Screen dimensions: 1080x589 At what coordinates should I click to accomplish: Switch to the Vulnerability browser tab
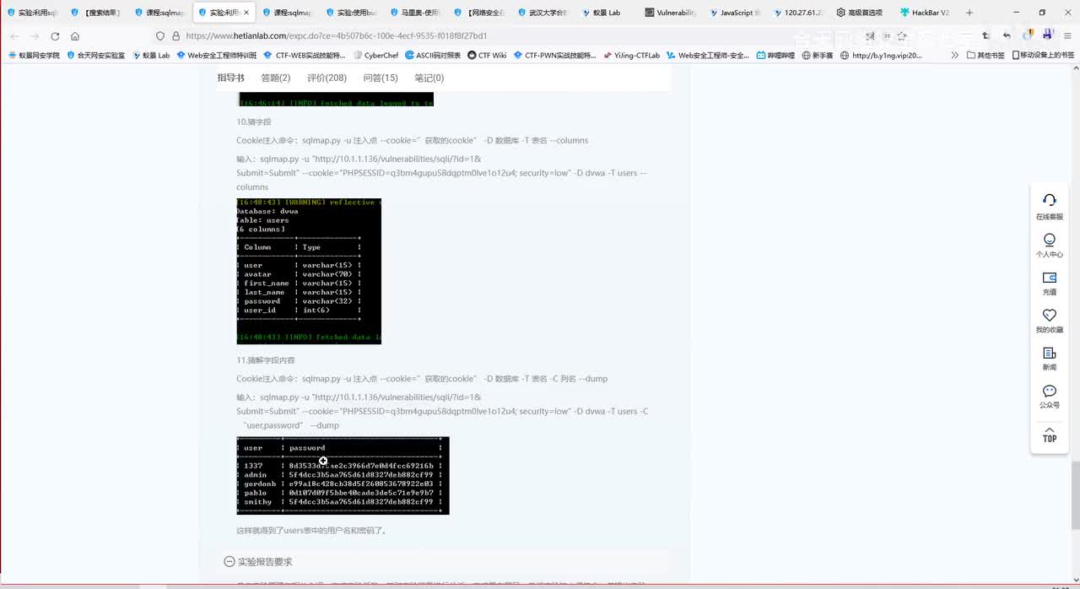tap(671, 13)
